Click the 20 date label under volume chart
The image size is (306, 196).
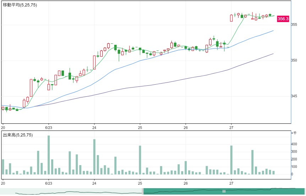(x=3, y=184)
